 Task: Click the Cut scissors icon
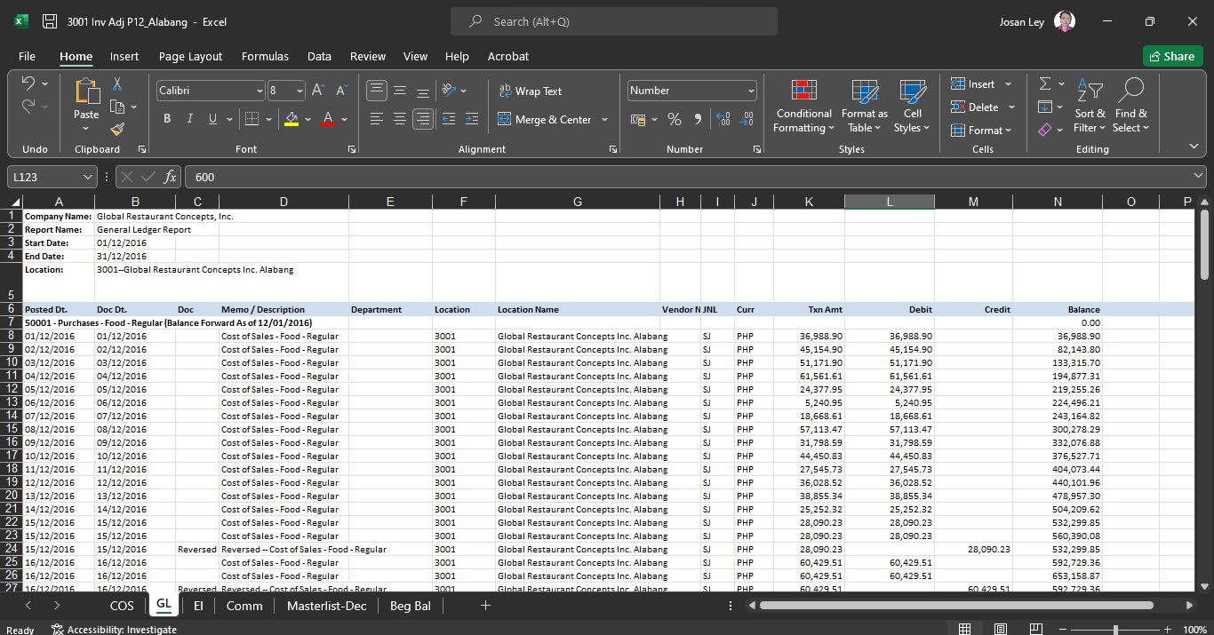[x=117, y=84]
